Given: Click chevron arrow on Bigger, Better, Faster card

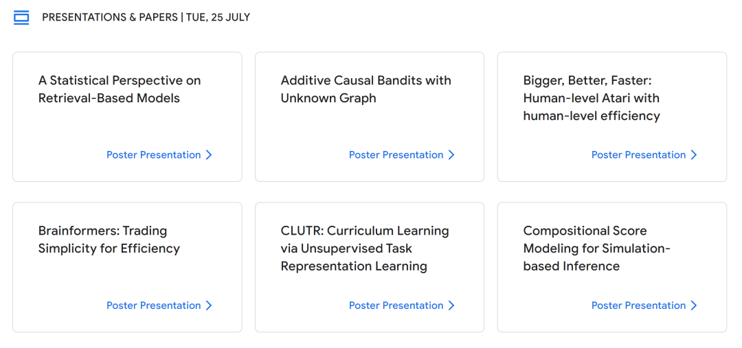Looking at the screenshot, I should (694, 155).
